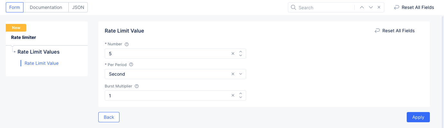Focus the Search input field
Viewport: 444px width, 128px height.
pyautogui.click(x=324, y=7)
